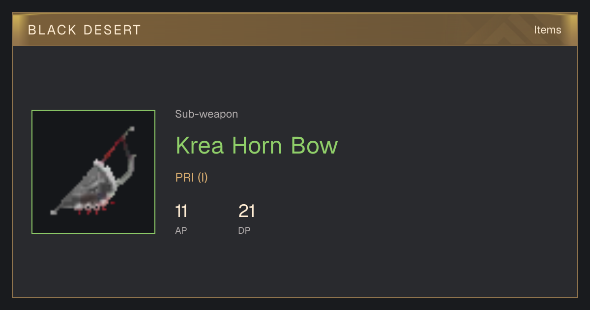This screenshot has width=590, height=310.
Task: Click the DP stat label
Action: click(244, 230)
